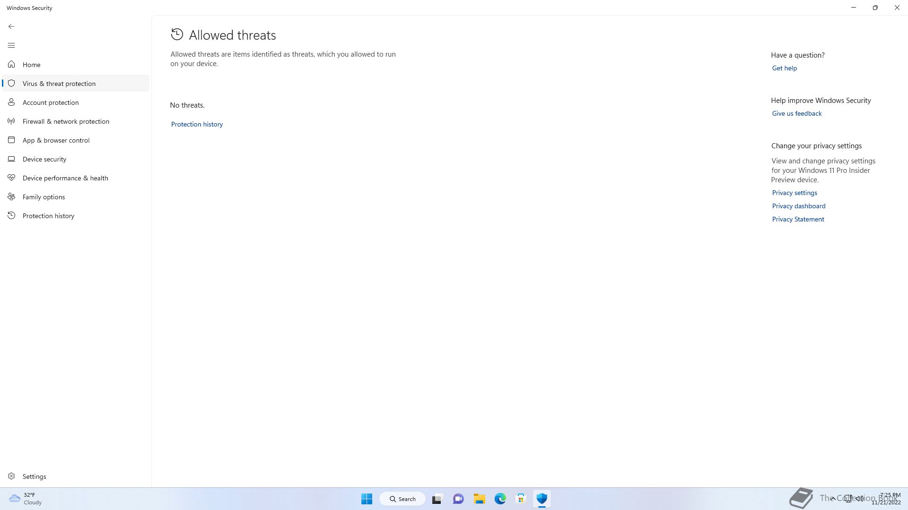908x510 pixels.
Task: Open Task View from the taskbar
Action: click(437, 499)
